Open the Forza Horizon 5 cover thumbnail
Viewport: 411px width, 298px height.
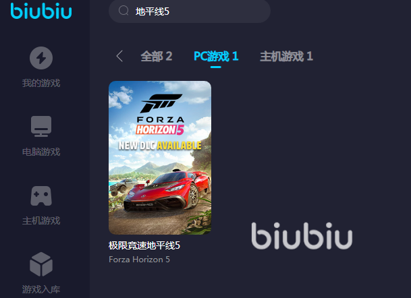160,158
